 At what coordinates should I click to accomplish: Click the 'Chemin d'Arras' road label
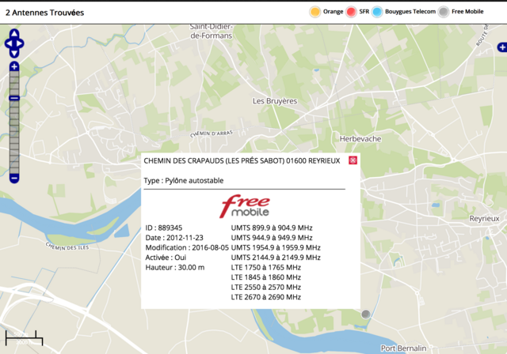click(212, 134)
